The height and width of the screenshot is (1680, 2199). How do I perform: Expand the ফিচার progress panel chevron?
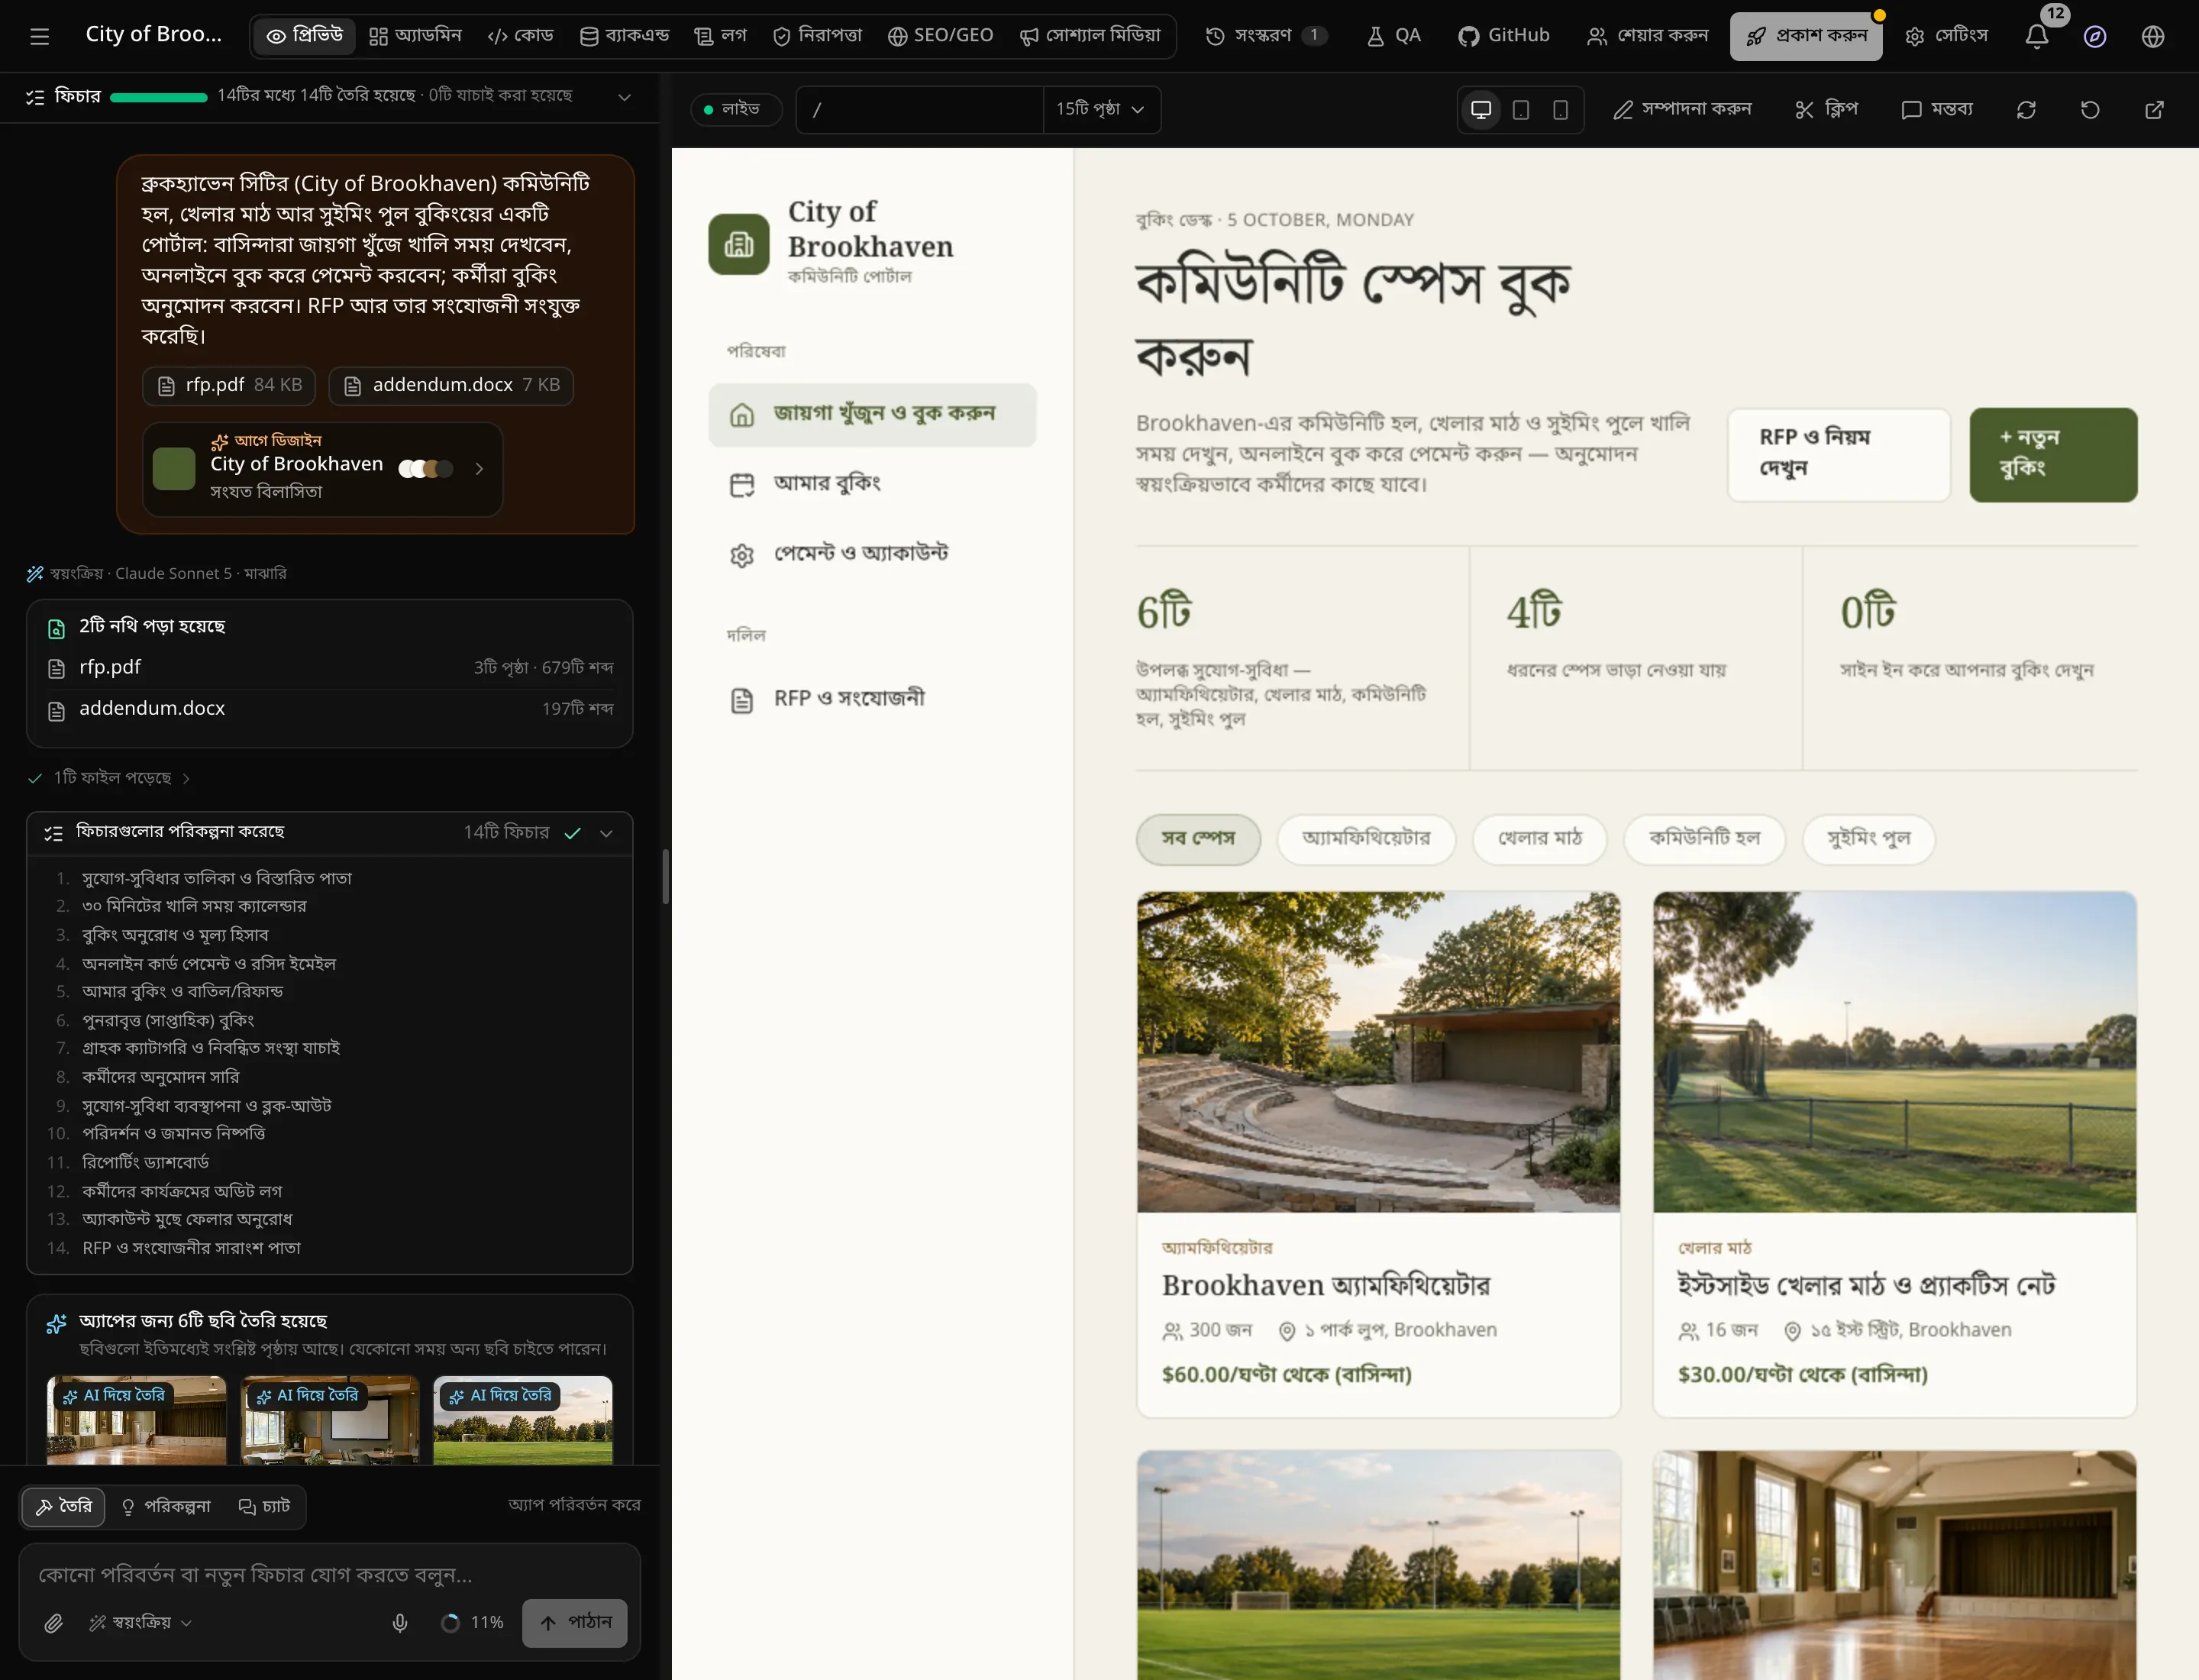coord(624,97)
